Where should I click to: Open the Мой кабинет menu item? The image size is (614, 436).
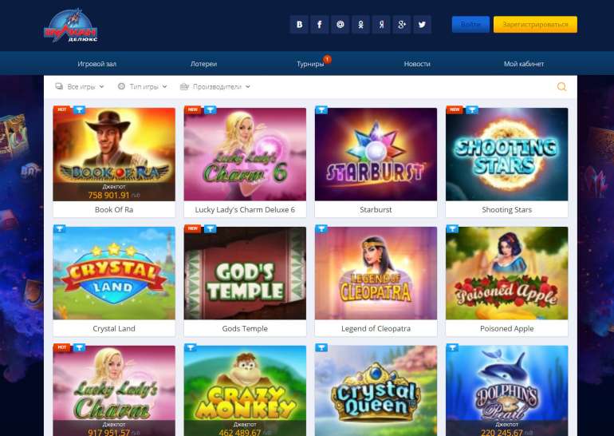pos(524,64)
